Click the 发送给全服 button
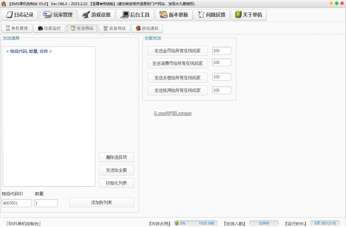346x227 pixels. [117, 170]
